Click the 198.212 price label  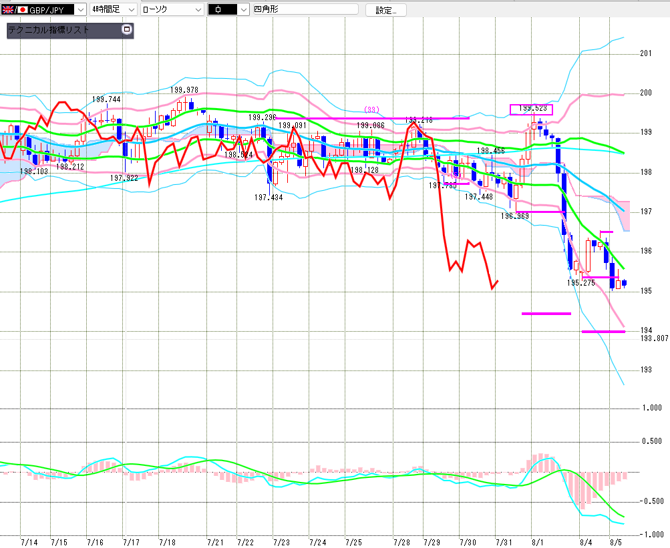(x=70, y=167)
